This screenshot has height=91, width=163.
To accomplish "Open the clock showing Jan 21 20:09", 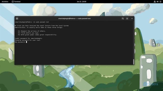I will (x=81, y=2).
